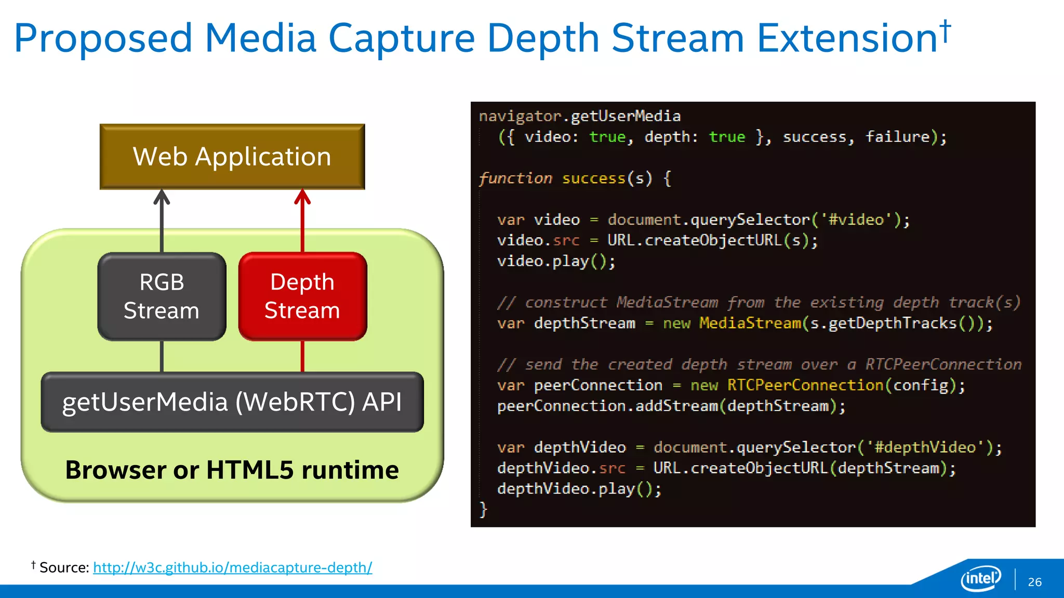The height and width of the screenshot is (598, 1064).
Task: Click the slide page number 26
Action: pyautogui.click(x=1034, y=582)
